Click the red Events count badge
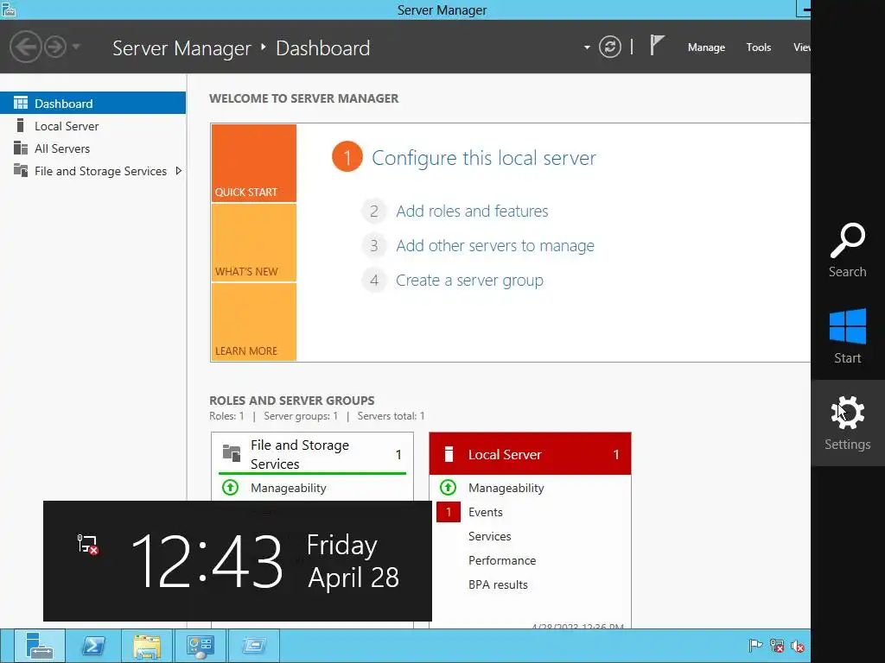 pyautogui.click(x=449, y=512)
